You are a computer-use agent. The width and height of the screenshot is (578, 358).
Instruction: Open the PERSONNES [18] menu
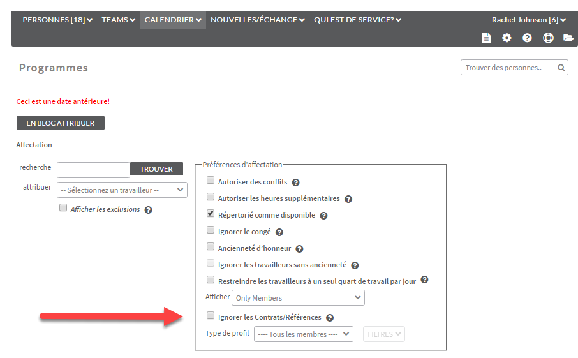point(57,20)
